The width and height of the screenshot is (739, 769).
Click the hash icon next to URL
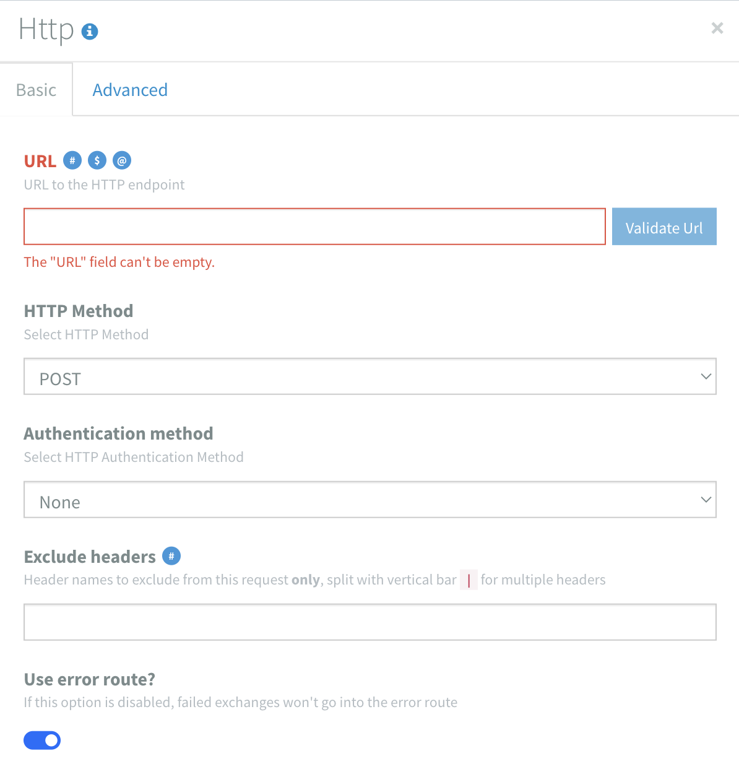click(x=72, y=160)
